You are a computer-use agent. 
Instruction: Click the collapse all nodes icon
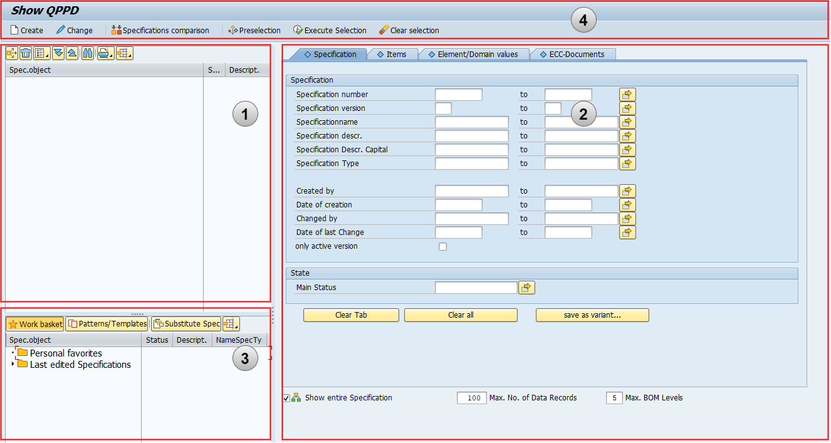tap(72, 53)
